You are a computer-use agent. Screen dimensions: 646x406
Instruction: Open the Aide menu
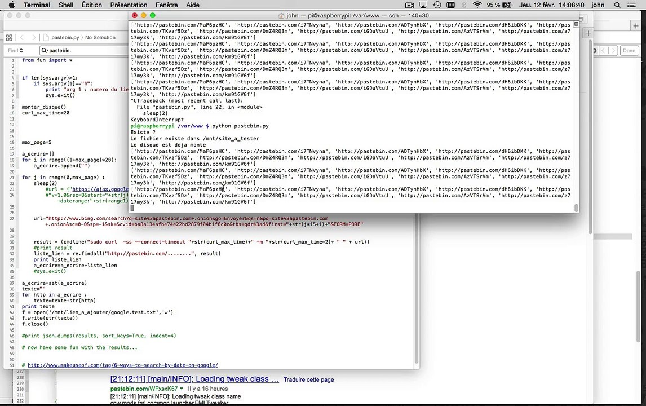[x=192, y=5]
